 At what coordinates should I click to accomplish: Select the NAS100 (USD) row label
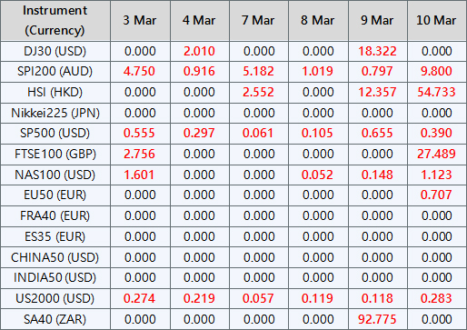pos(55,175)
